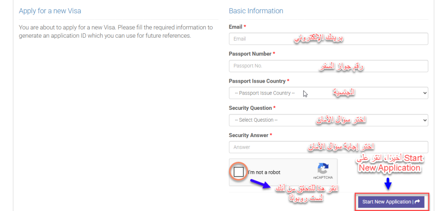This screenshot has width=448, height=211.
Task: Click the reCAPTCHA logo icon
Action: tap(323, 169)
